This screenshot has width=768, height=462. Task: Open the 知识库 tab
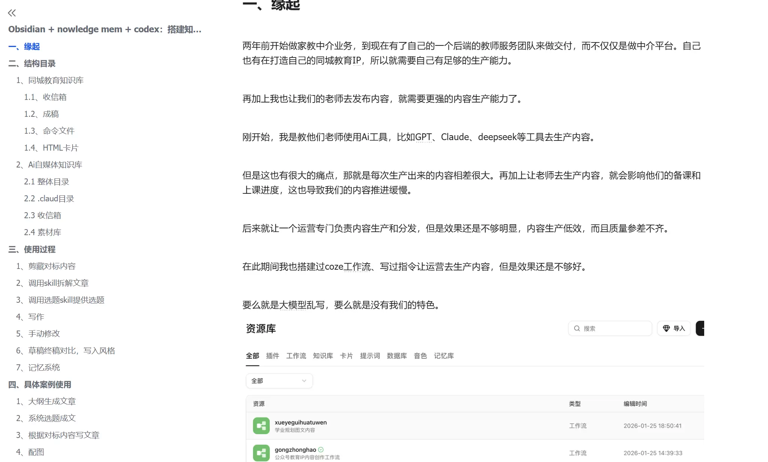point(322,356)
